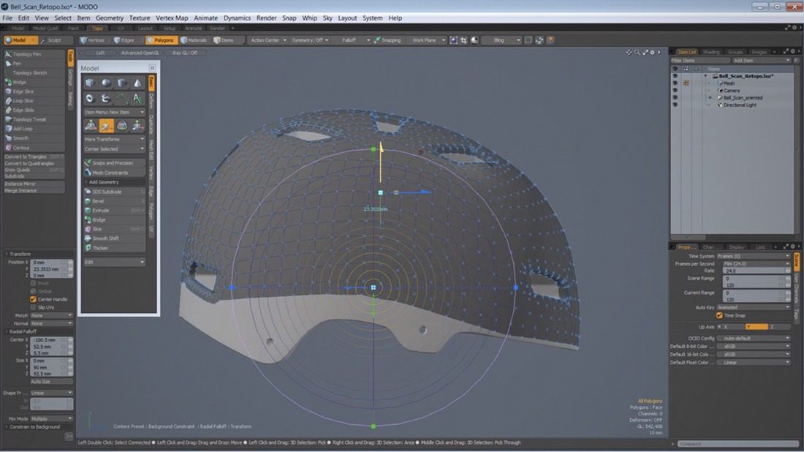The image size is (804, 452).
Task: Hide the Directional Light using eye icon
Action: pos(675,105)
